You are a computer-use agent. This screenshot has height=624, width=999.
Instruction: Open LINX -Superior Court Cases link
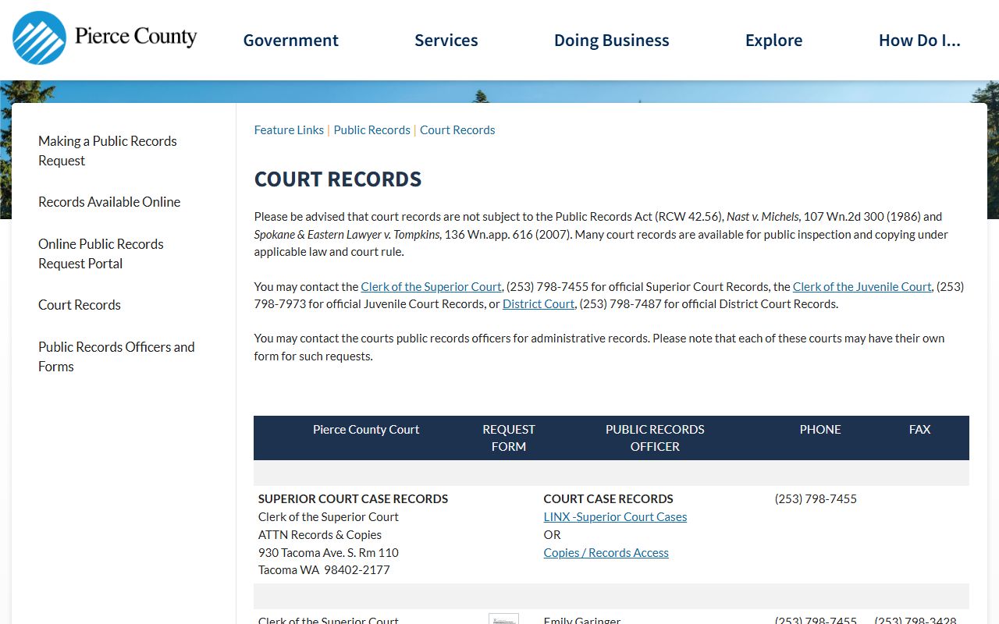point(615,517)
